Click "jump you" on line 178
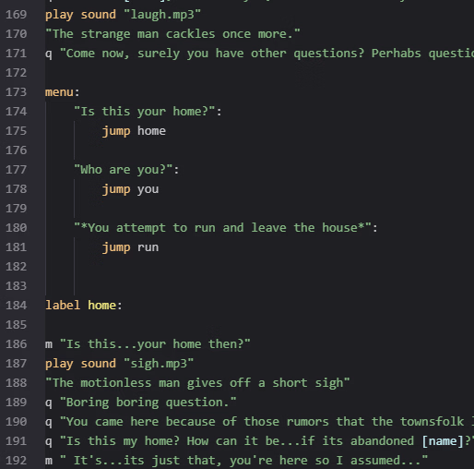 [x=131, y=189]
